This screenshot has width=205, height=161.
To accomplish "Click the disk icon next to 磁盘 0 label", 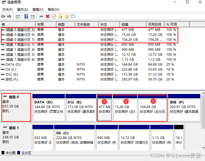I will click(5, 96).
